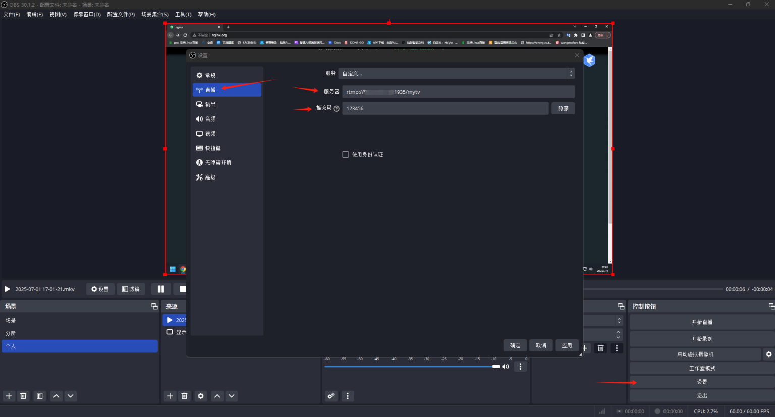Open the 服务 dropdown showing 自定义
Image resolution: width=775 pixels, height=417 pixels.
(456, 74)
